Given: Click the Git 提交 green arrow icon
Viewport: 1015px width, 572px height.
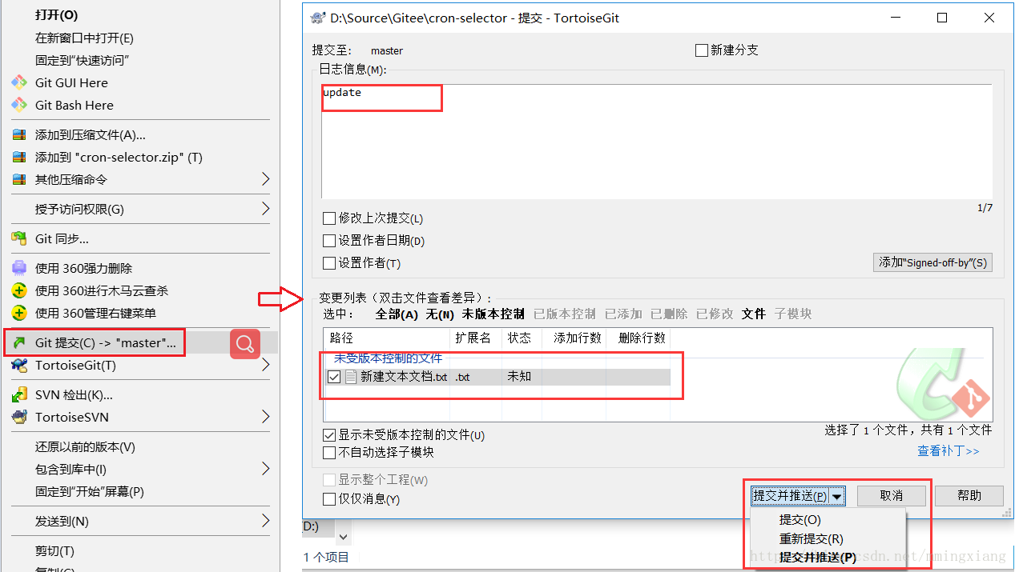Looking at the screenshot, I should pyautogui.click(x=19, y=343).
